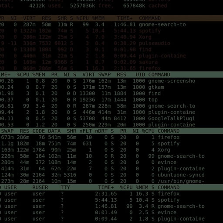Click the UID column header

pyautogui.click(x=140, y=74)
